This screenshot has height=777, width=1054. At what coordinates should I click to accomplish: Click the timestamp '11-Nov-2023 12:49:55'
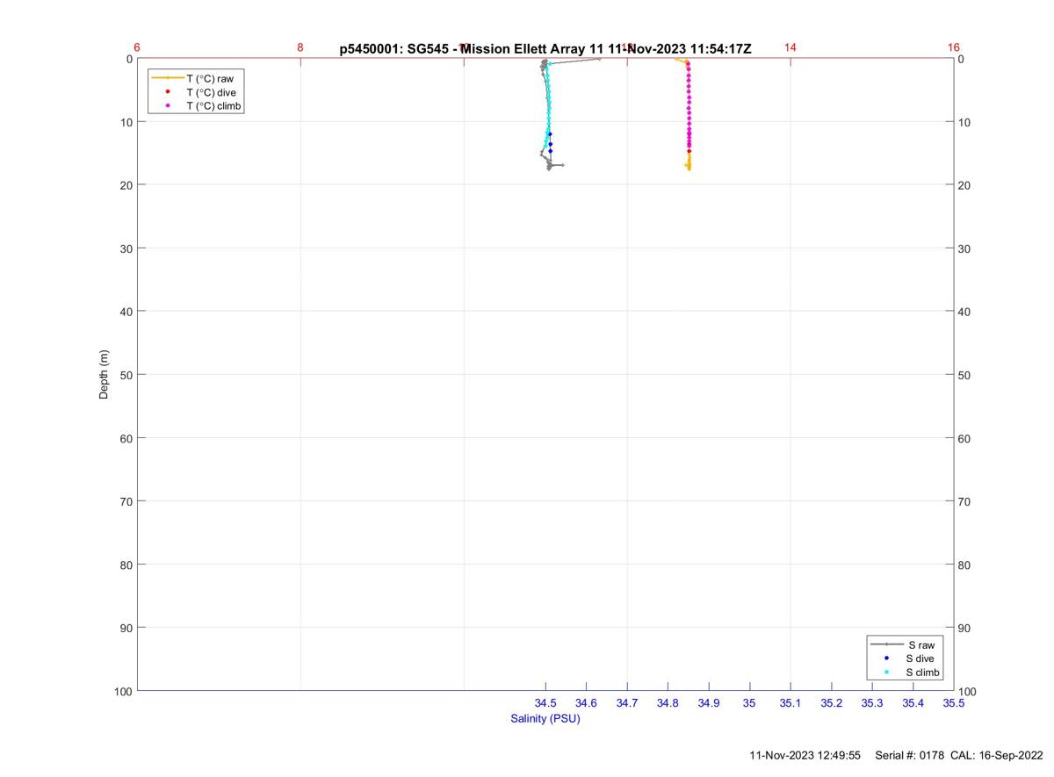coord(805,755)
